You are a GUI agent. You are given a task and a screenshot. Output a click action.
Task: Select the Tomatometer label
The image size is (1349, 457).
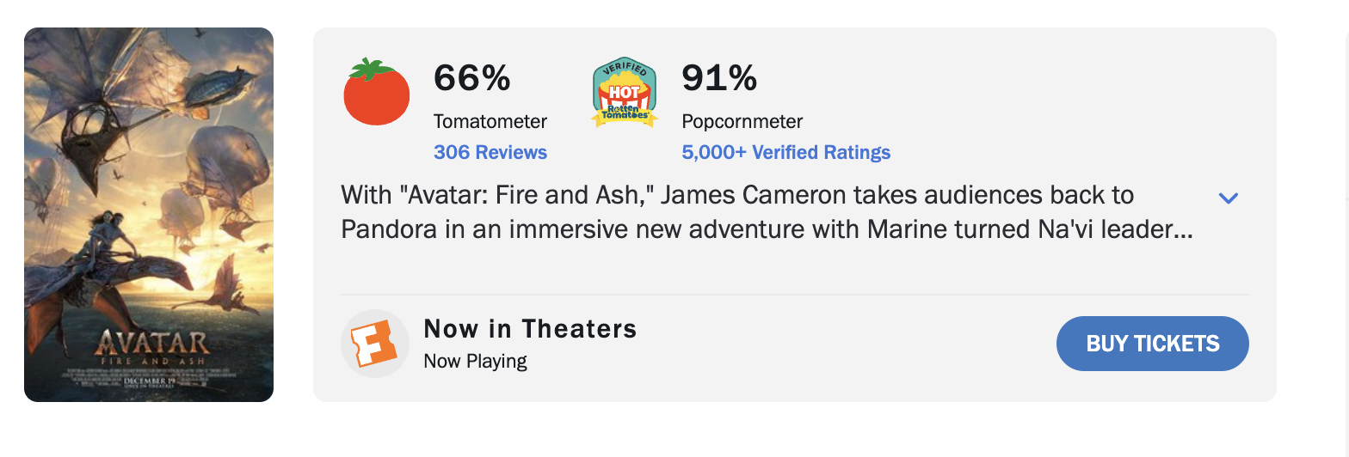pyautogui.click(x=490, y=122)
